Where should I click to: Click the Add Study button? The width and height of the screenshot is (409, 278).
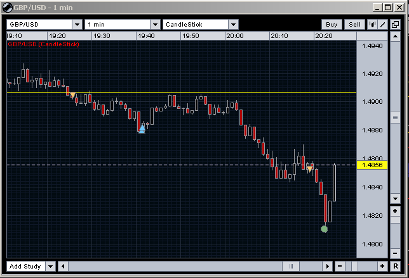tap(25, 267)
